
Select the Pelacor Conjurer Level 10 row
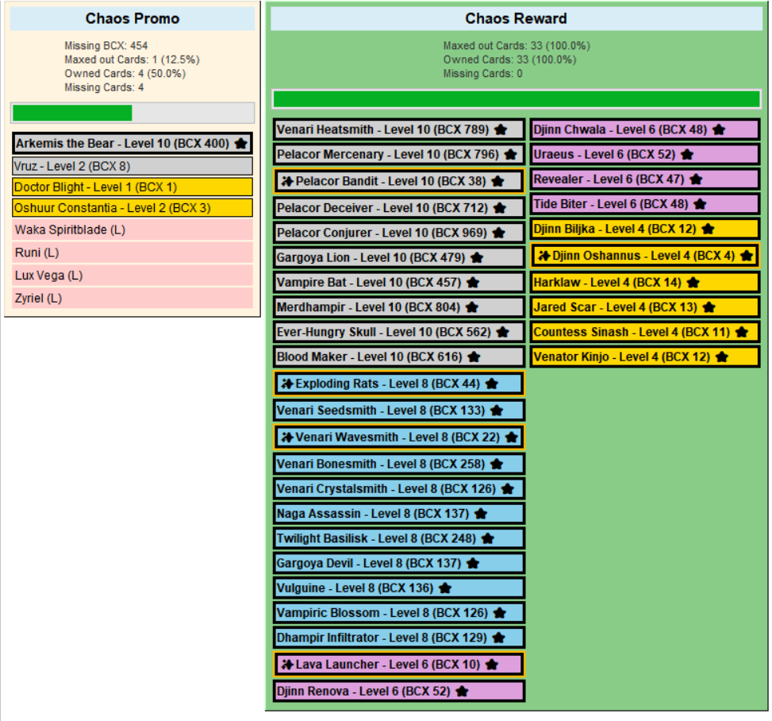coord(399,233)
